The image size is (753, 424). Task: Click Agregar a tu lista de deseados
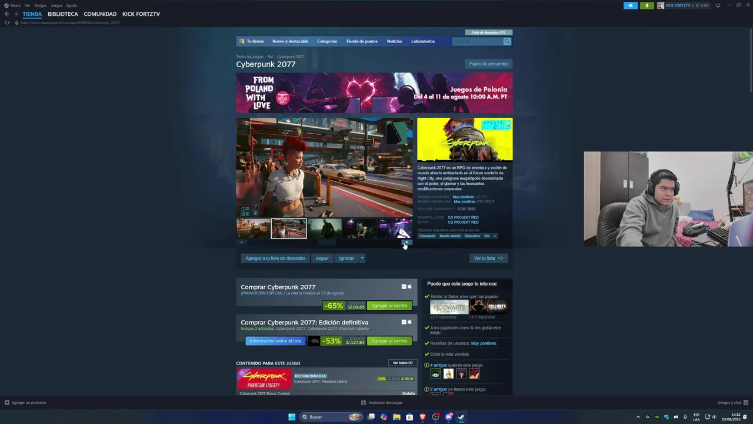click(x=275, y=258)
